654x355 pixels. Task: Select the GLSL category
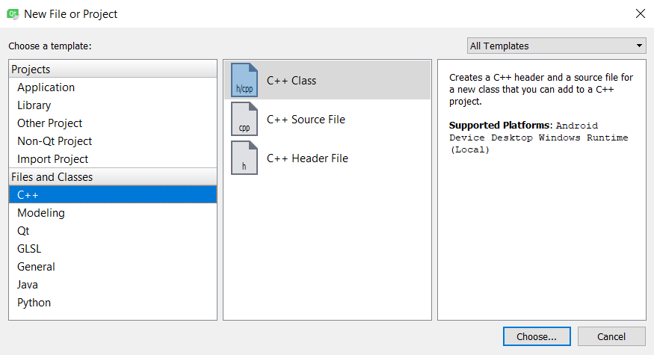28,249
